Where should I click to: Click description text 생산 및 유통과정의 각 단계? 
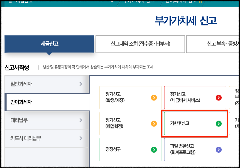(x=98, y=67)
